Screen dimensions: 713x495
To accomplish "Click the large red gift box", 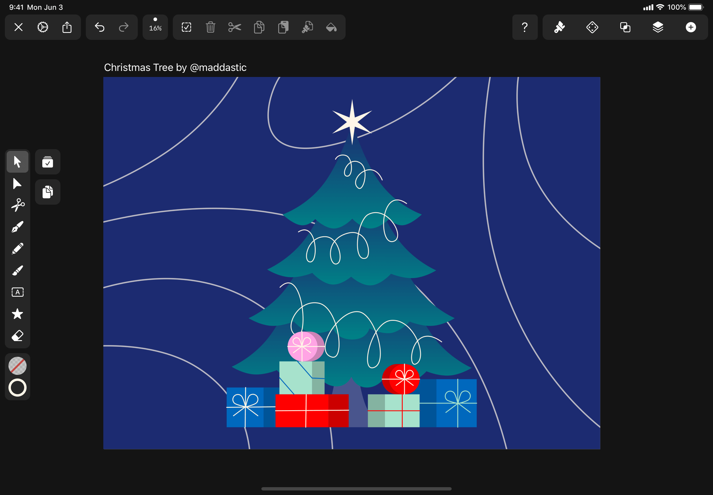I will pos(312,411).
